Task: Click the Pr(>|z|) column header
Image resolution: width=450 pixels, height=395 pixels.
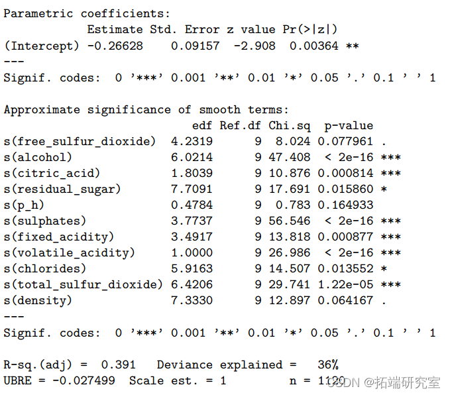Action: pyautogui.click(x=310, y=30)
